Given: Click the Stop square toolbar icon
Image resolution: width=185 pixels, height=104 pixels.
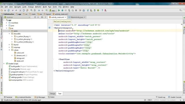Looking at the screenshot, I should tap(76, 10).
